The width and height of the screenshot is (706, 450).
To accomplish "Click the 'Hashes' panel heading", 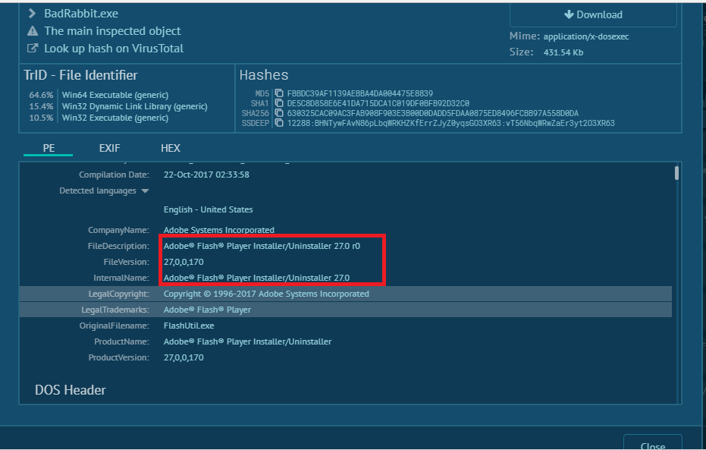I will [264, 75].
